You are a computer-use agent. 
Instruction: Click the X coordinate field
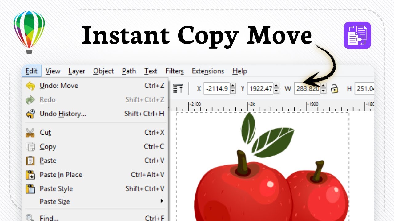pyautogui.click(x=217, y=89)
